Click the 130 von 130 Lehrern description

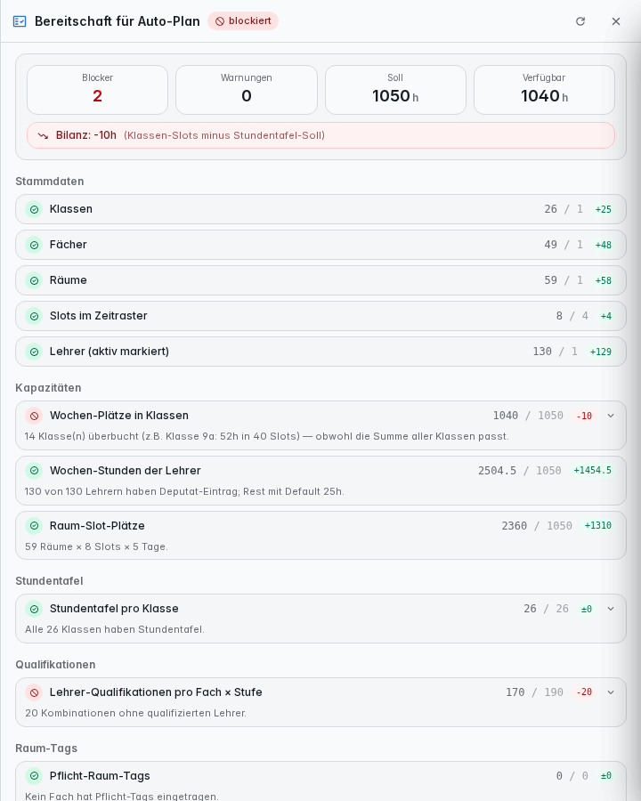tap(184, 491)
